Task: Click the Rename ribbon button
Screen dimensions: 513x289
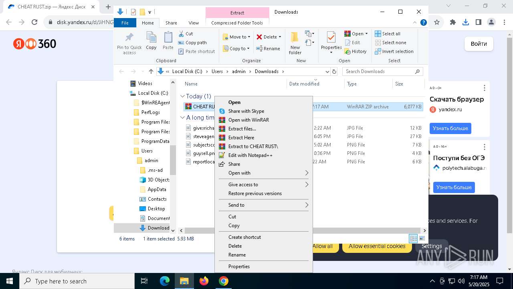Action: [x=268, y=49]
